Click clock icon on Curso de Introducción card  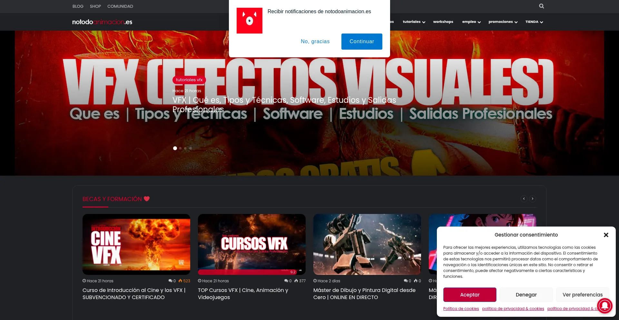(84, 281)
